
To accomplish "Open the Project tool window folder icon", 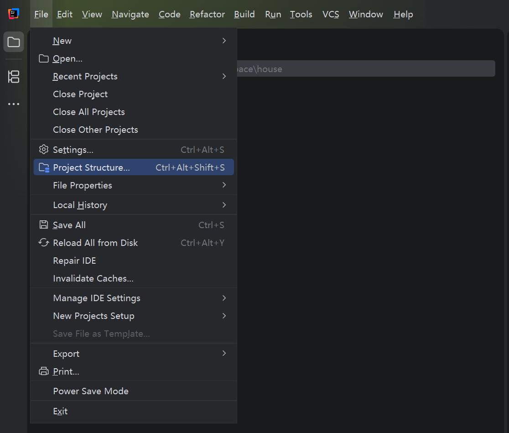I will (x=14, y=42).
